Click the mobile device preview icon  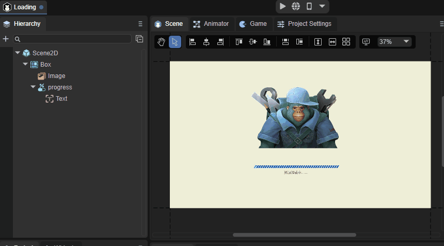pos(309,6)
